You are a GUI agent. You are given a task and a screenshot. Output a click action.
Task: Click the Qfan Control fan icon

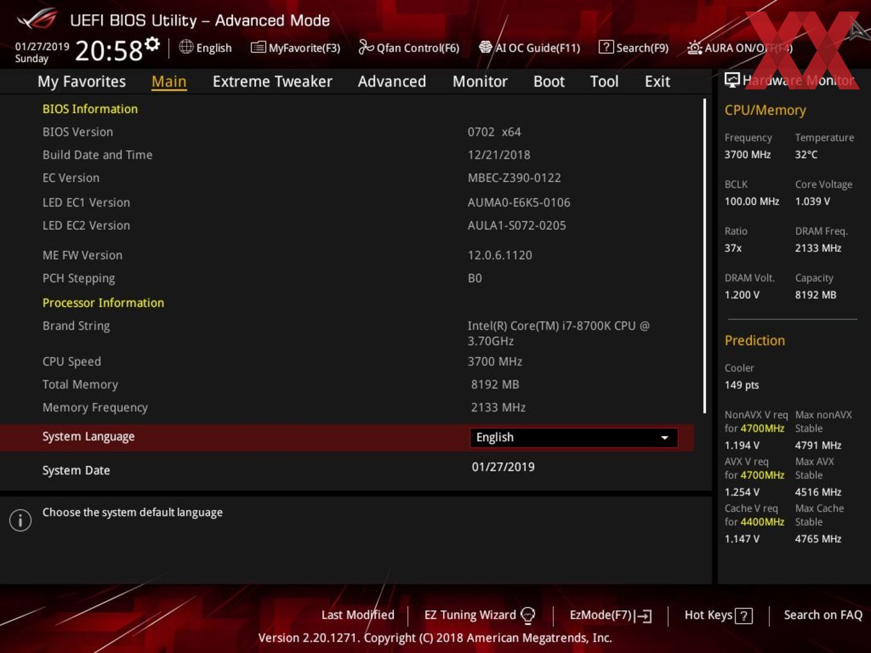click(x=366, y=47)
